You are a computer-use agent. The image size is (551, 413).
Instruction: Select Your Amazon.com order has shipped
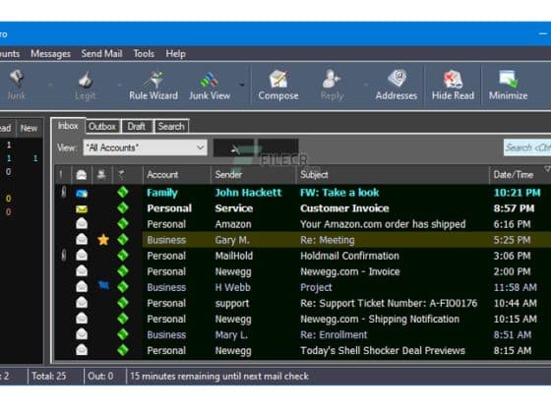(383, 224)
